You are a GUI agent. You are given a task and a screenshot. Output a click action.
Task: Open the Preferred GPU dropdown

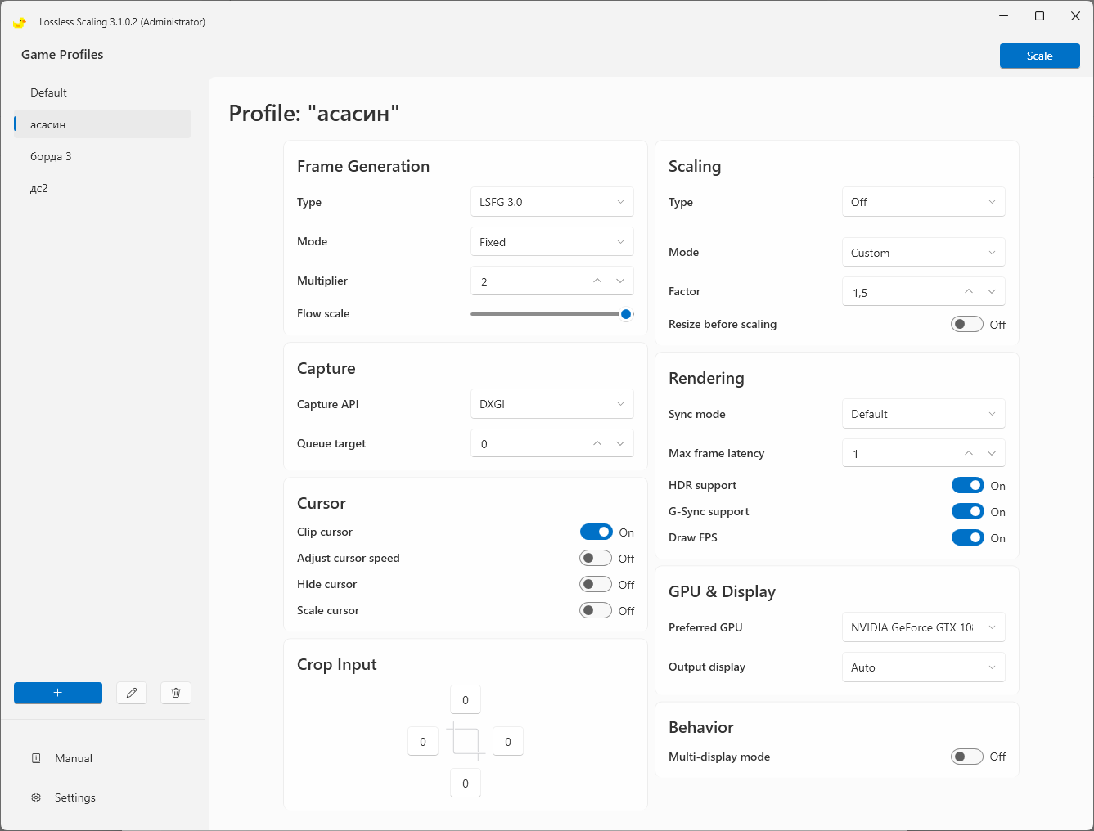923,627
